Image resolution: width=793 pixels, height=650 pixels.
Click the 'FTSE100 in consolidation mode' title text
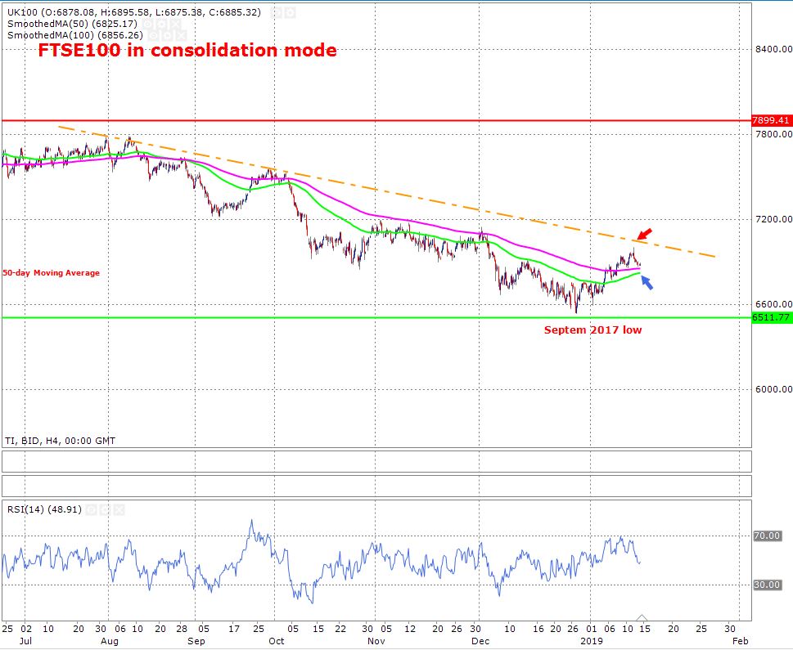(187, 51)
